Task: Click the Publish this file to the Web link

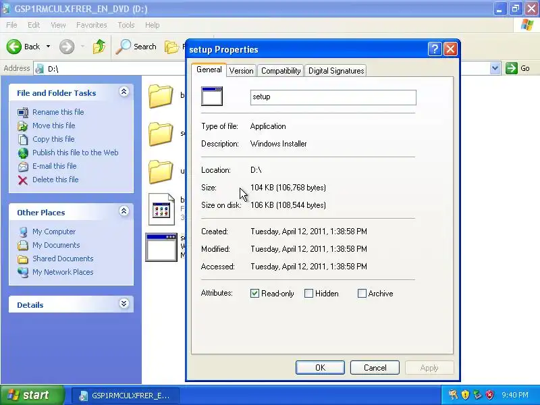Action: point(76,153)
